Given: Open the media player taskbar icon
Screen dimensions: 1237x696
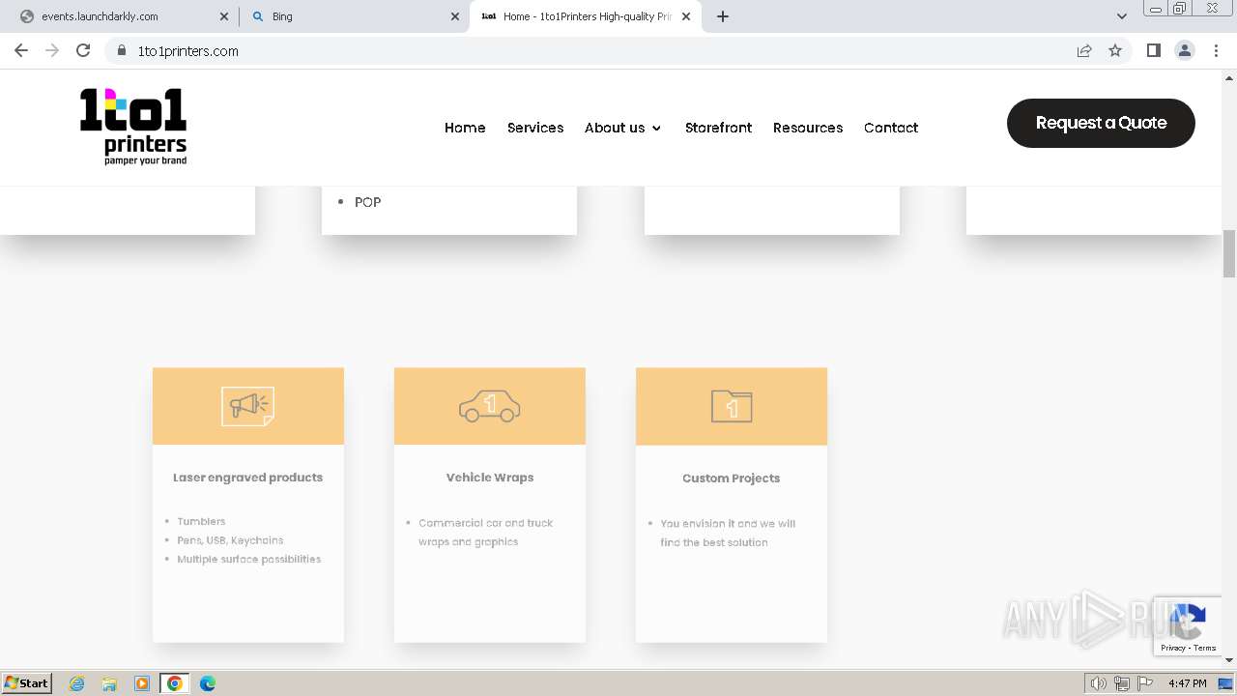Looking at the screenshot, I should (x=142, y=683).
